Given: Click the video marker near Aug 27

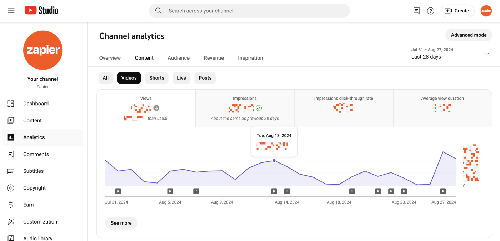Looking at the screenshot, I should pos(443,191).
